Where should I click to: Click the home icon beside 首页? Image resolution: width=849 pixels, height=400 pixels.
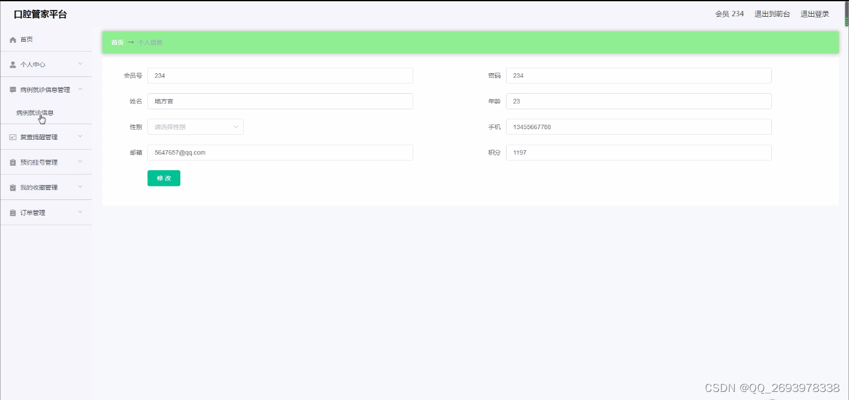[x=13, y=40]
